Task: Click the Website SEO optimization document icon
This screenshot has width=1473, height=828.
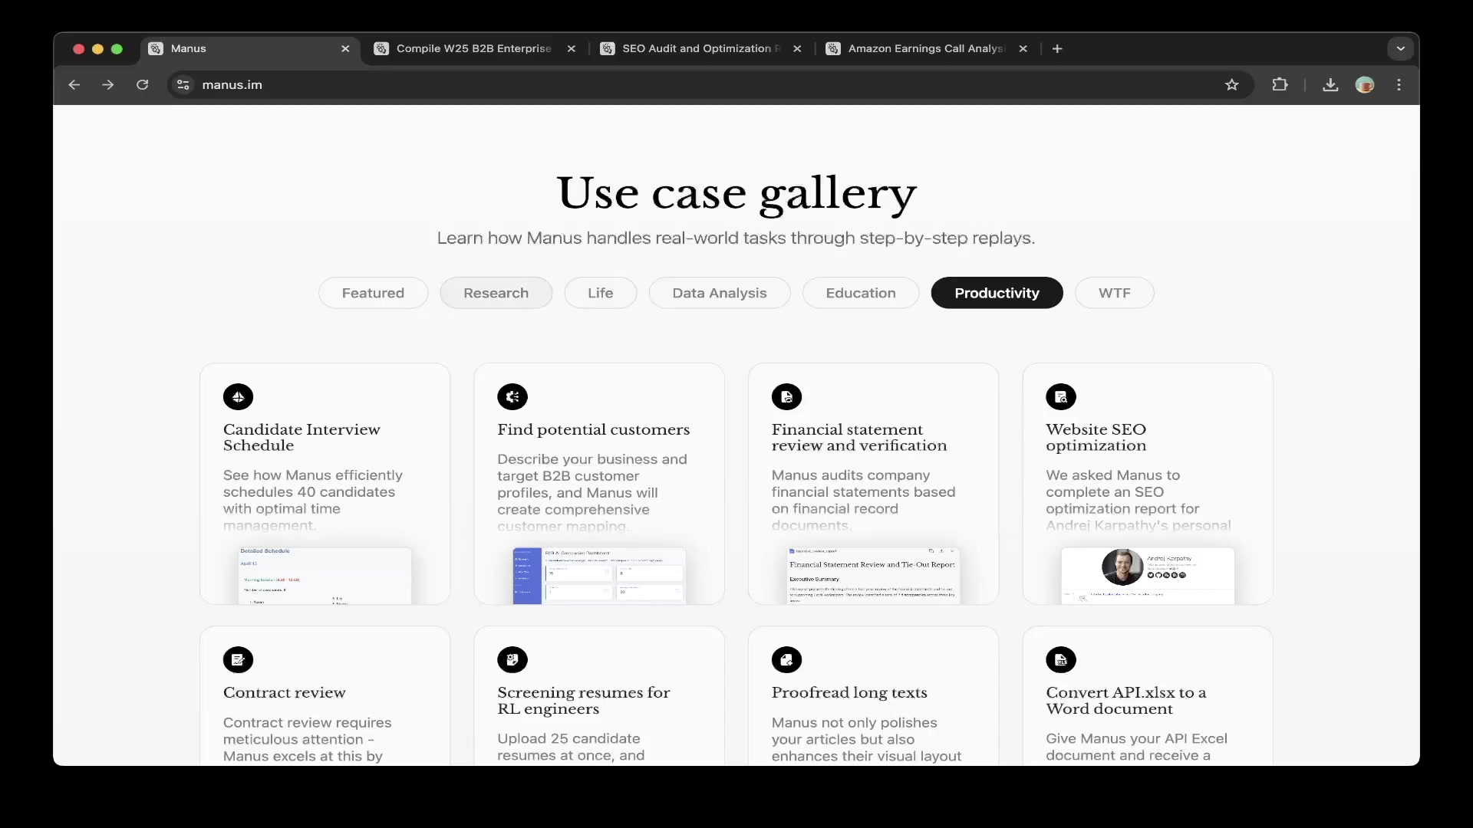Action: pyautogui.click(x=1061, y=397)
